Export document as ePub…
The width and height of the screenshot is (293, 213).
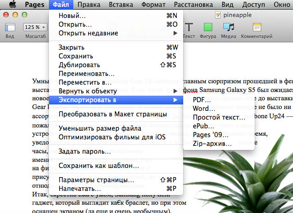click(x=219, y=126)
